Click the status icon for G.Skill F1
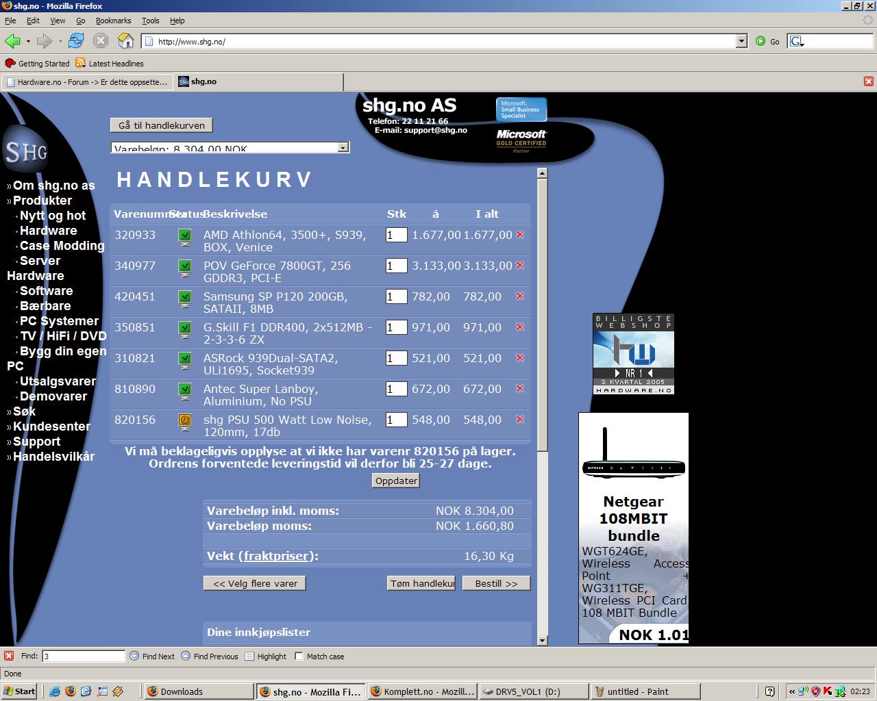Screen dimensions: 877x701 (x=185, y=329)
